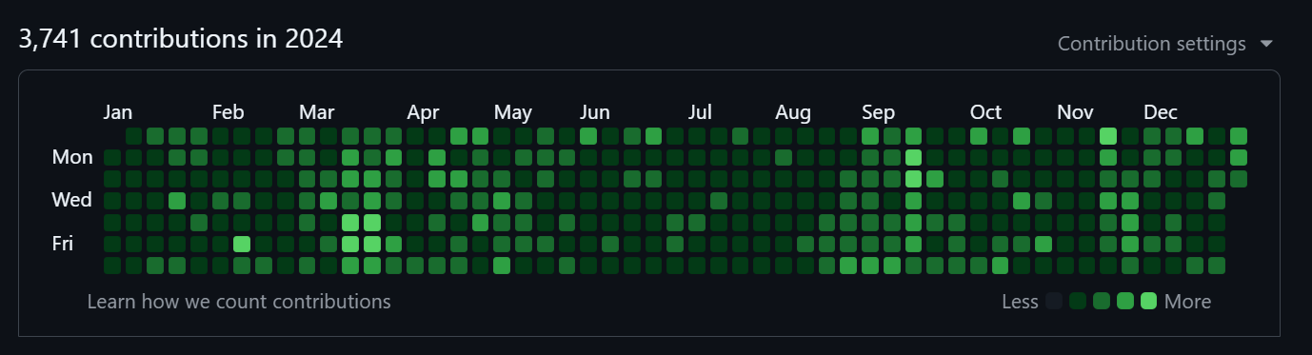1312x355 pixels.
Task: Open 'Learn how we count contributions' link
Action: [x=239, y=302]
